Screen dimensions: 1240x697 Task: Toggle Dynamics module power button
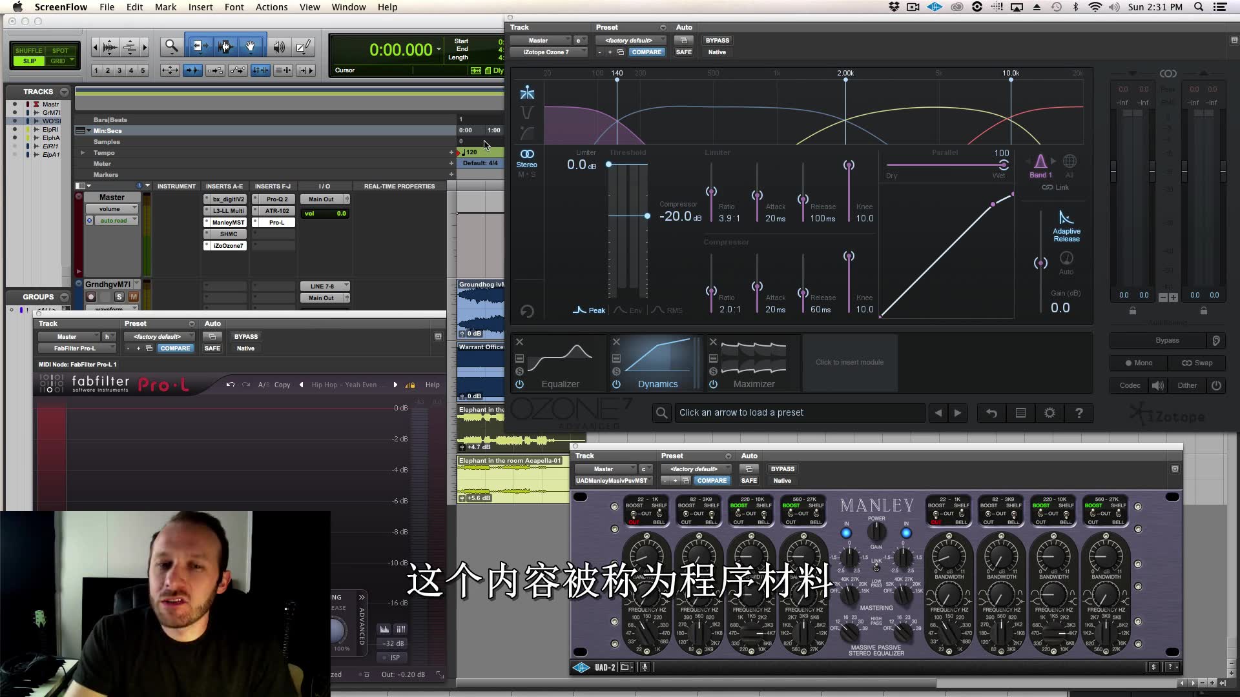[x=616, y=384]
